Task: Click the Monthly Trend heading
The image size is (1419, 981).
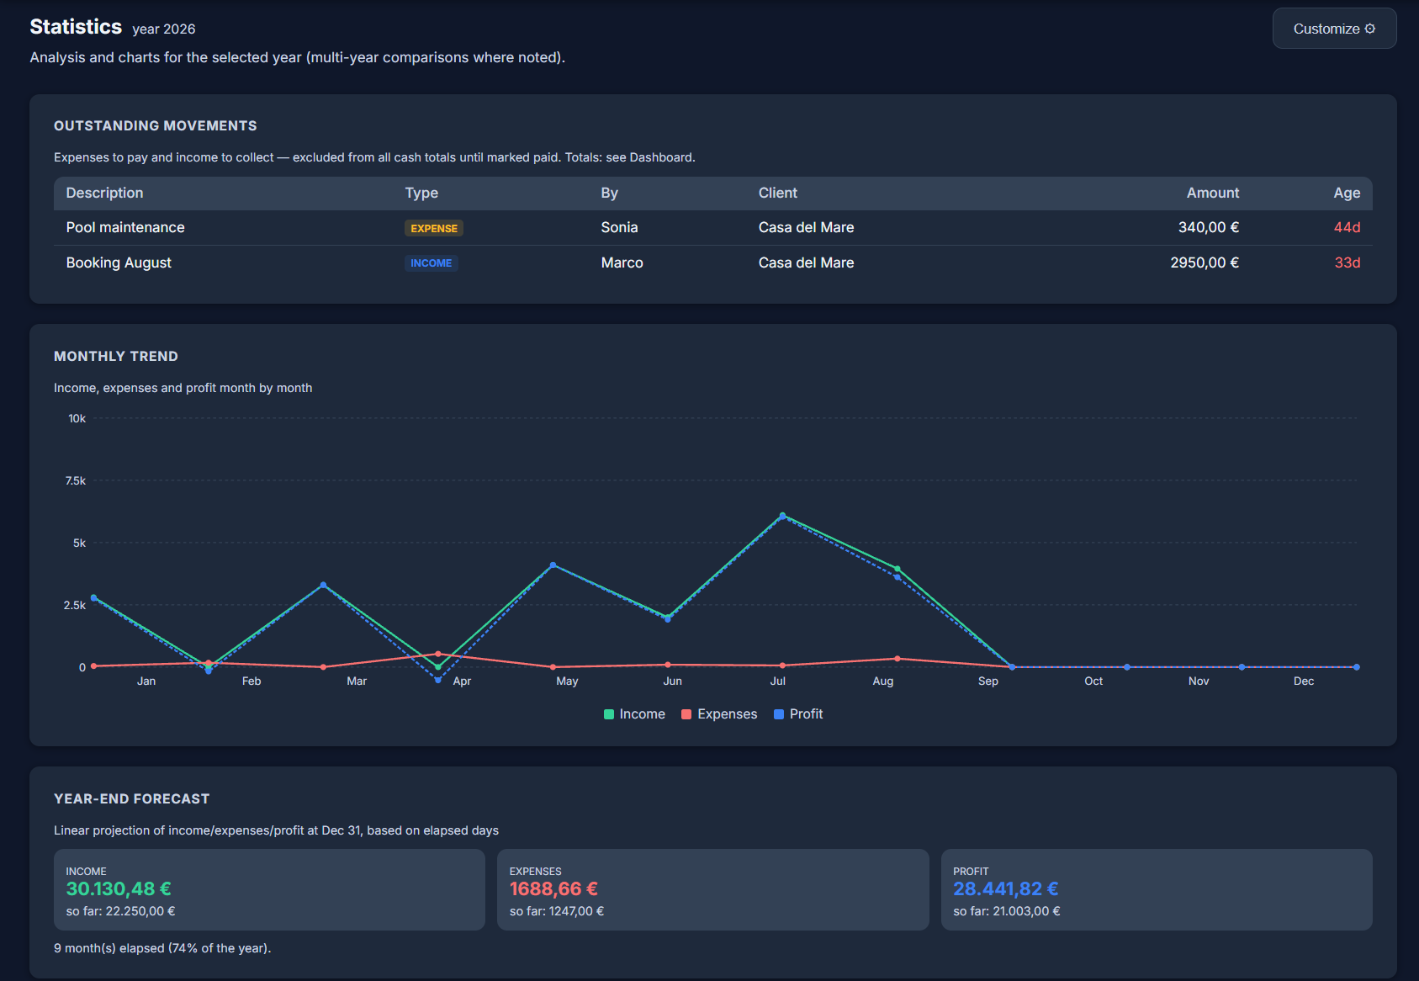Action: pyautogui.click(x=116, y=356)
